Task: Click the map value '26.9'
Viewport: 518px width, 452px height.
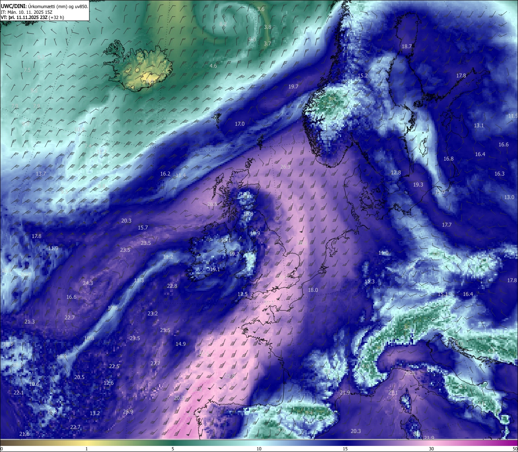Action: [x=128, y=411]
